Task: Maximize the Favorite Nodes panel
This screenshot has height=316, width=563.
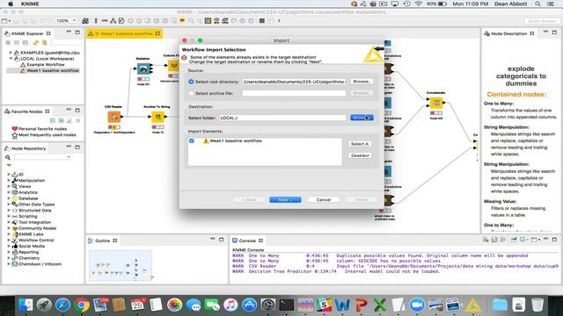Action: pyautogui.click(x=77, y=111)
